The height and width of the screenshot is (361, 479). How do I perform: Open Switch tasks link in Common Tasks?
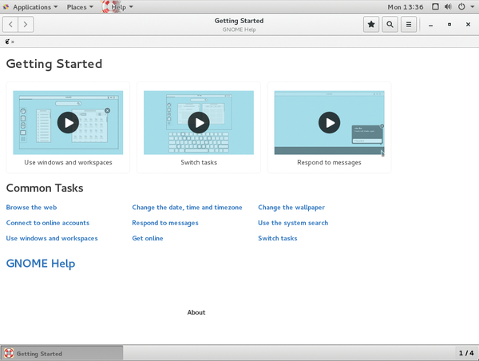(x=277, y=239)
